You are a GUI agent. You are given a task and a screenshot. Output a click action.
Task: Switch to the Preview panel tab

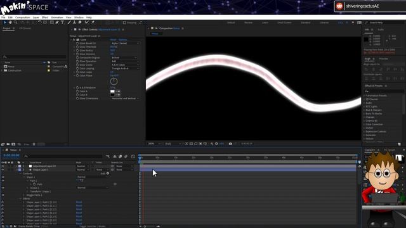pyautogui.click(x=383, y=59)
